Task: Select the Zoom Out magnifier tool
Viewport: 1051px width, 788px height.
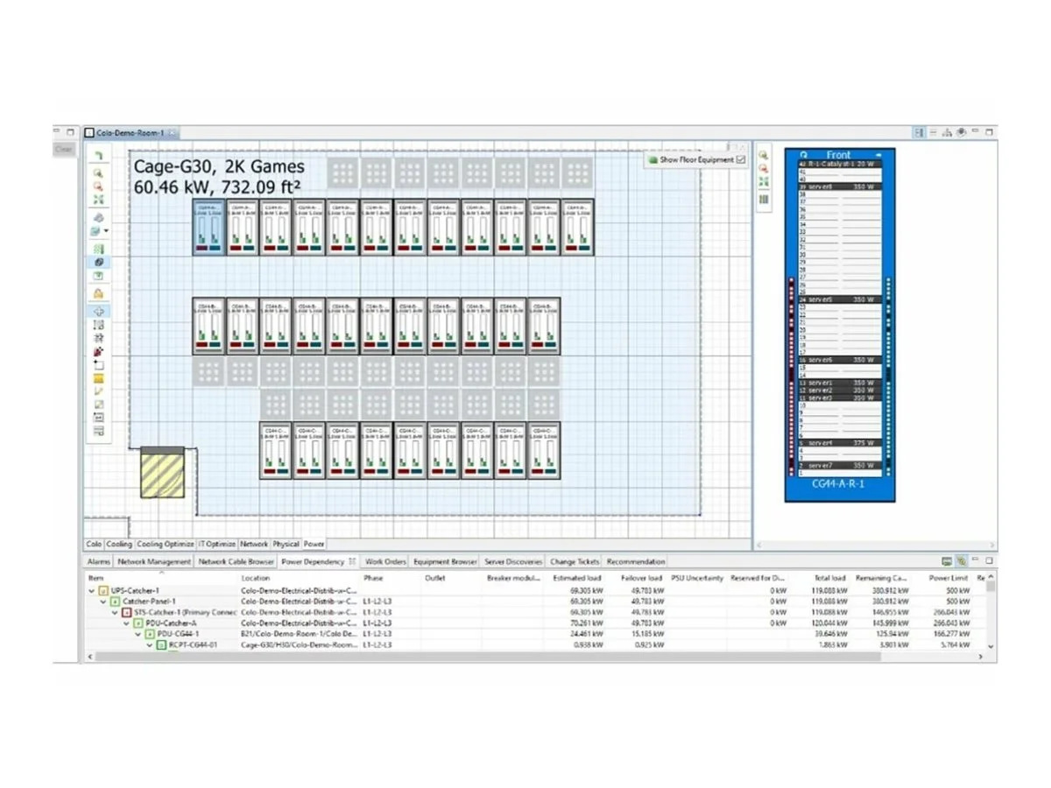Action: point(98,184)
